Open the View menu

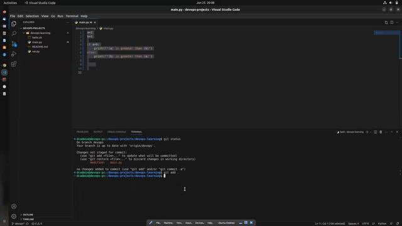pos(45,16)
